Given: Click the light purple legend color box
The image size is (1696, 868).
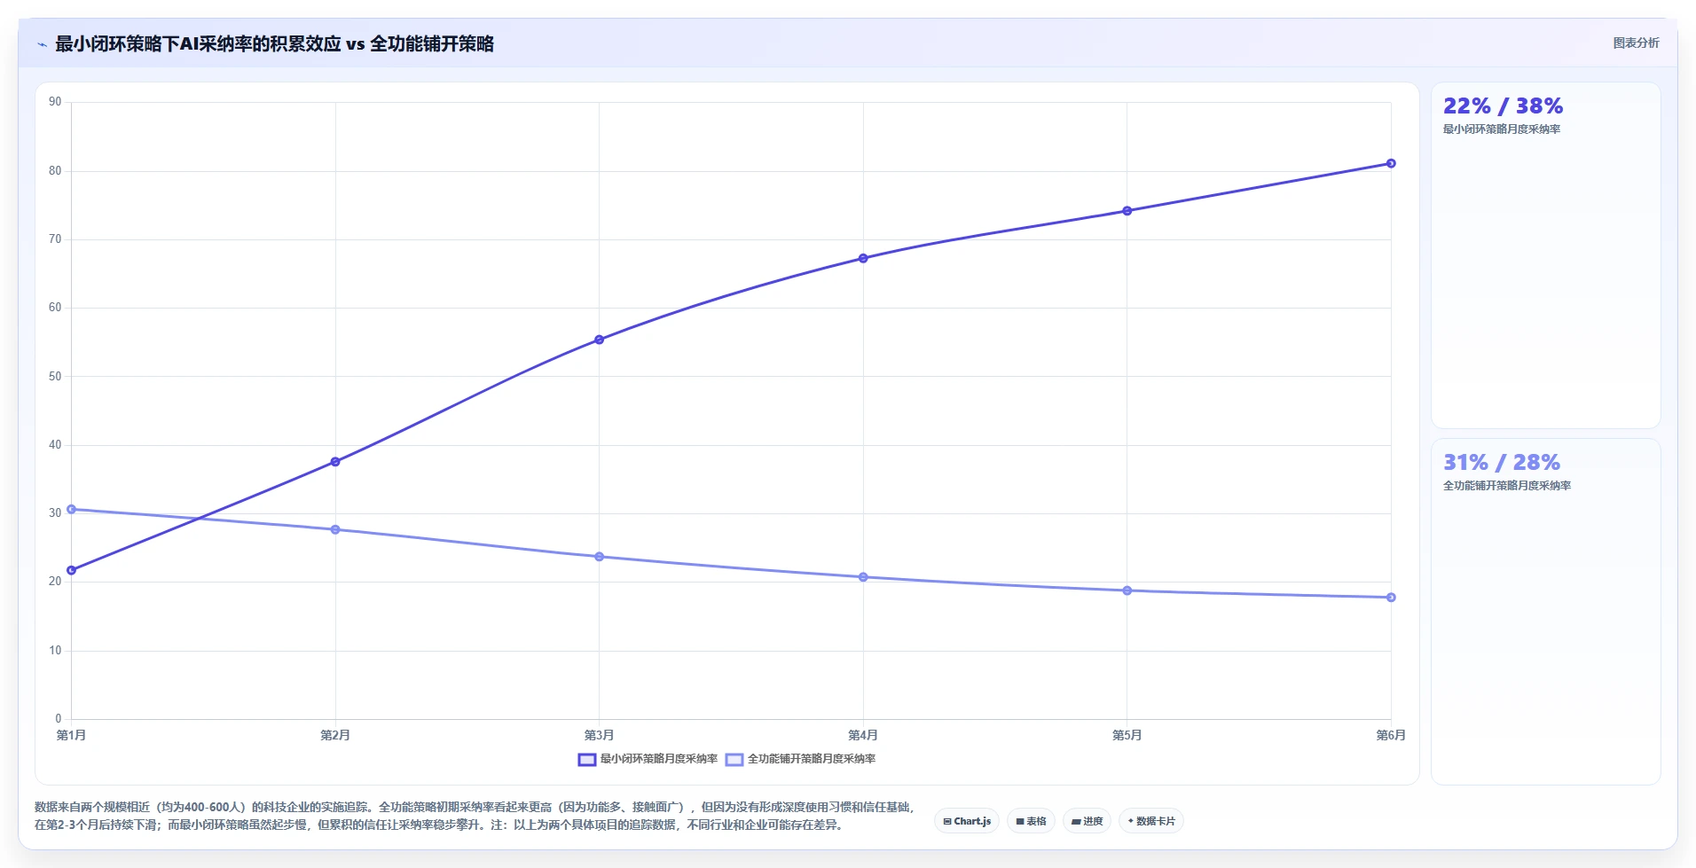Looking at the screenshot, I should tap(734, 759).
